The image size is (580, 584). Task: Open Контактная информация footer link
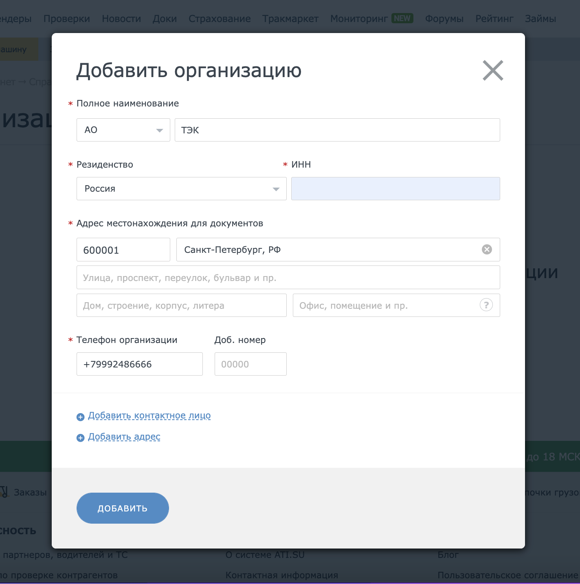(282, 575)
